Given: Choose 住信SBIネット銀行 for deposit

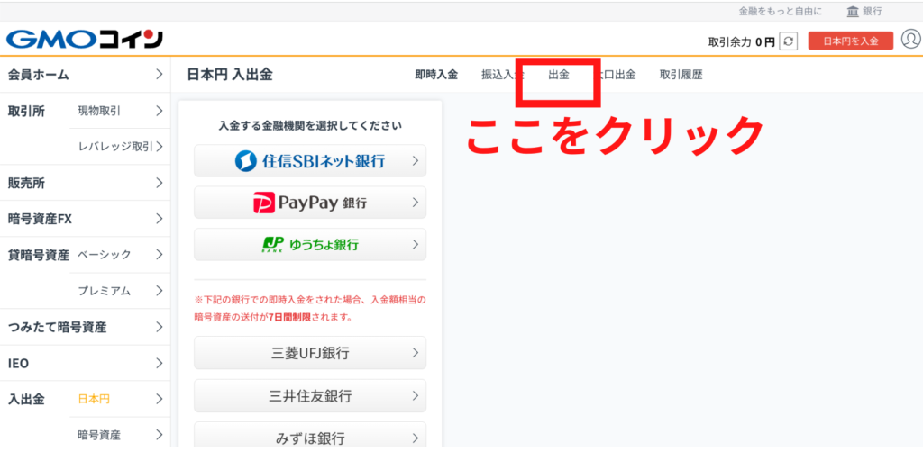Looking at the screenshot, I should tap(310, 160).
